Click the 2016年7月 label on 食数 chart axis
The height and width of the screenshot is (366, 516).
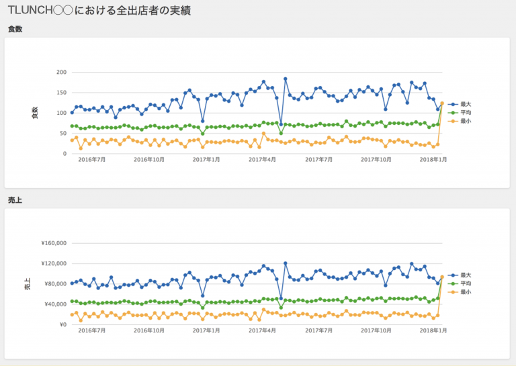[x=92, y=159]
